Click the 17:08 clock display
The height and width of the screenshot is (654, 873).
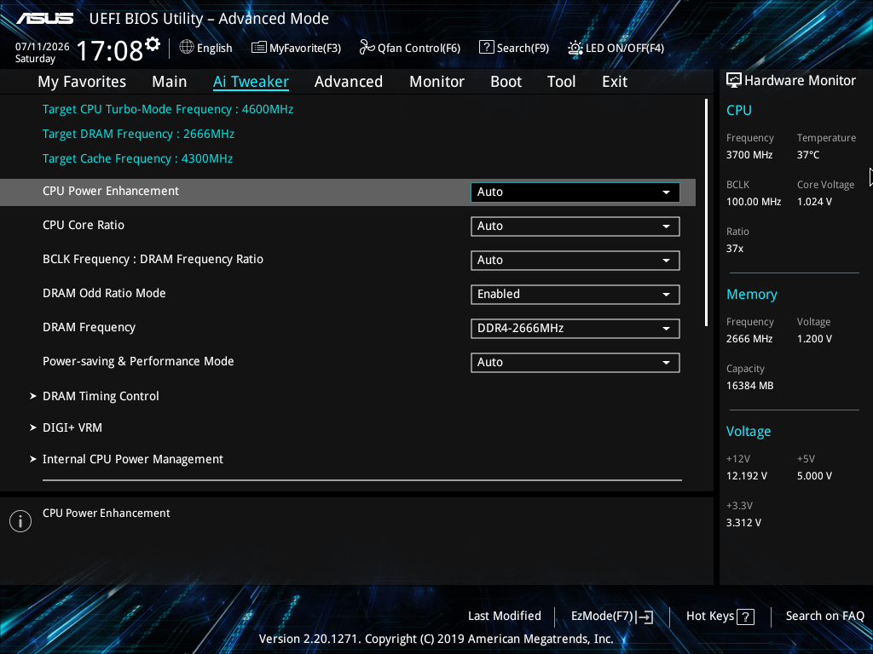pos(110,50)
